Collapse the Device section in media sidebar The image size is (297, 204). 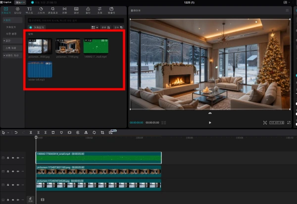tap(12, 20)
